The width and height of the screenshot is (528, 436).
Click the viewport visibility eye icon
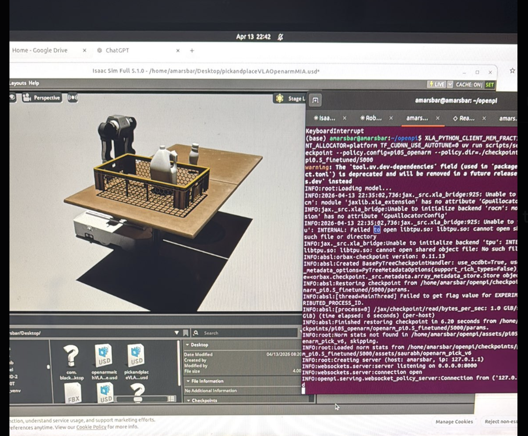pyautogui.click(x=12, y=98)
